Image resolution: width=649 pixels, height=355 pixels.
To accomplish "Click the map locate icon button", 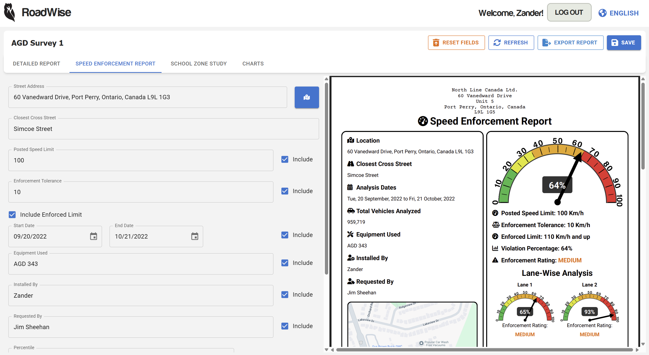I will [x=306, y=97].
